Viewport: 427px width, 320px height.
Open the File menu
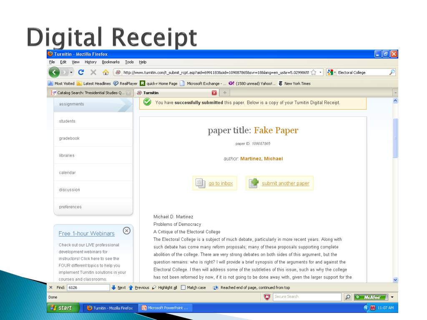coord(52,62)
